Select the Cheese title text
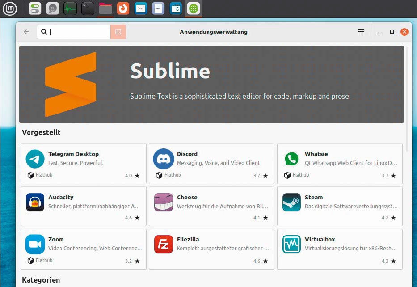The height and width of the screenshot is (287, 417). coord(187,197)
